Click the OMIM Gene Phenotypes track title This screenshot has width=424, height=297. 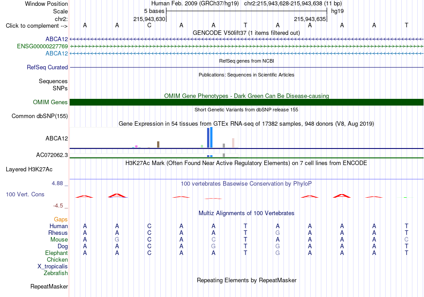click(x=246, y=96)
